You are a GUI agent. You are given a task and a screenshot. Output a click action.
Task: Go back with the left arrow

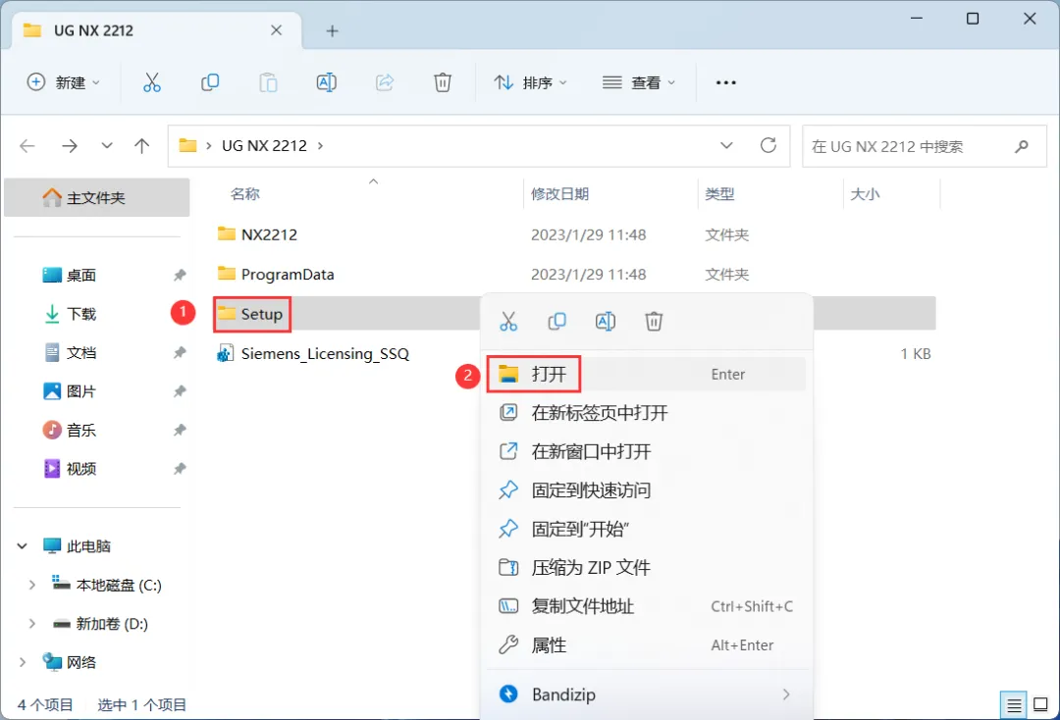[x=27, y=146]
